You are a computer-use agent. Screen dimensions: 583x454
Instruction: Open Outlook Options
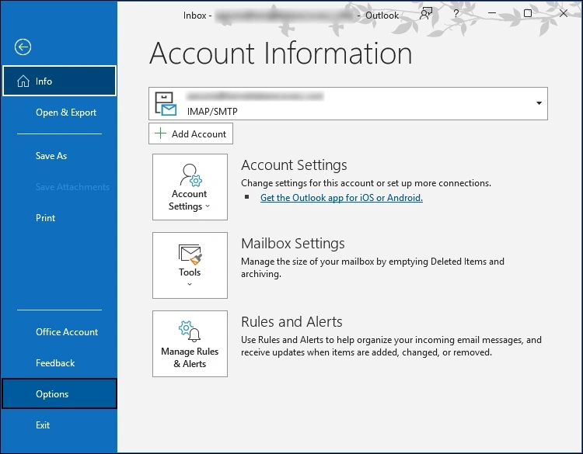pos(60,393)
